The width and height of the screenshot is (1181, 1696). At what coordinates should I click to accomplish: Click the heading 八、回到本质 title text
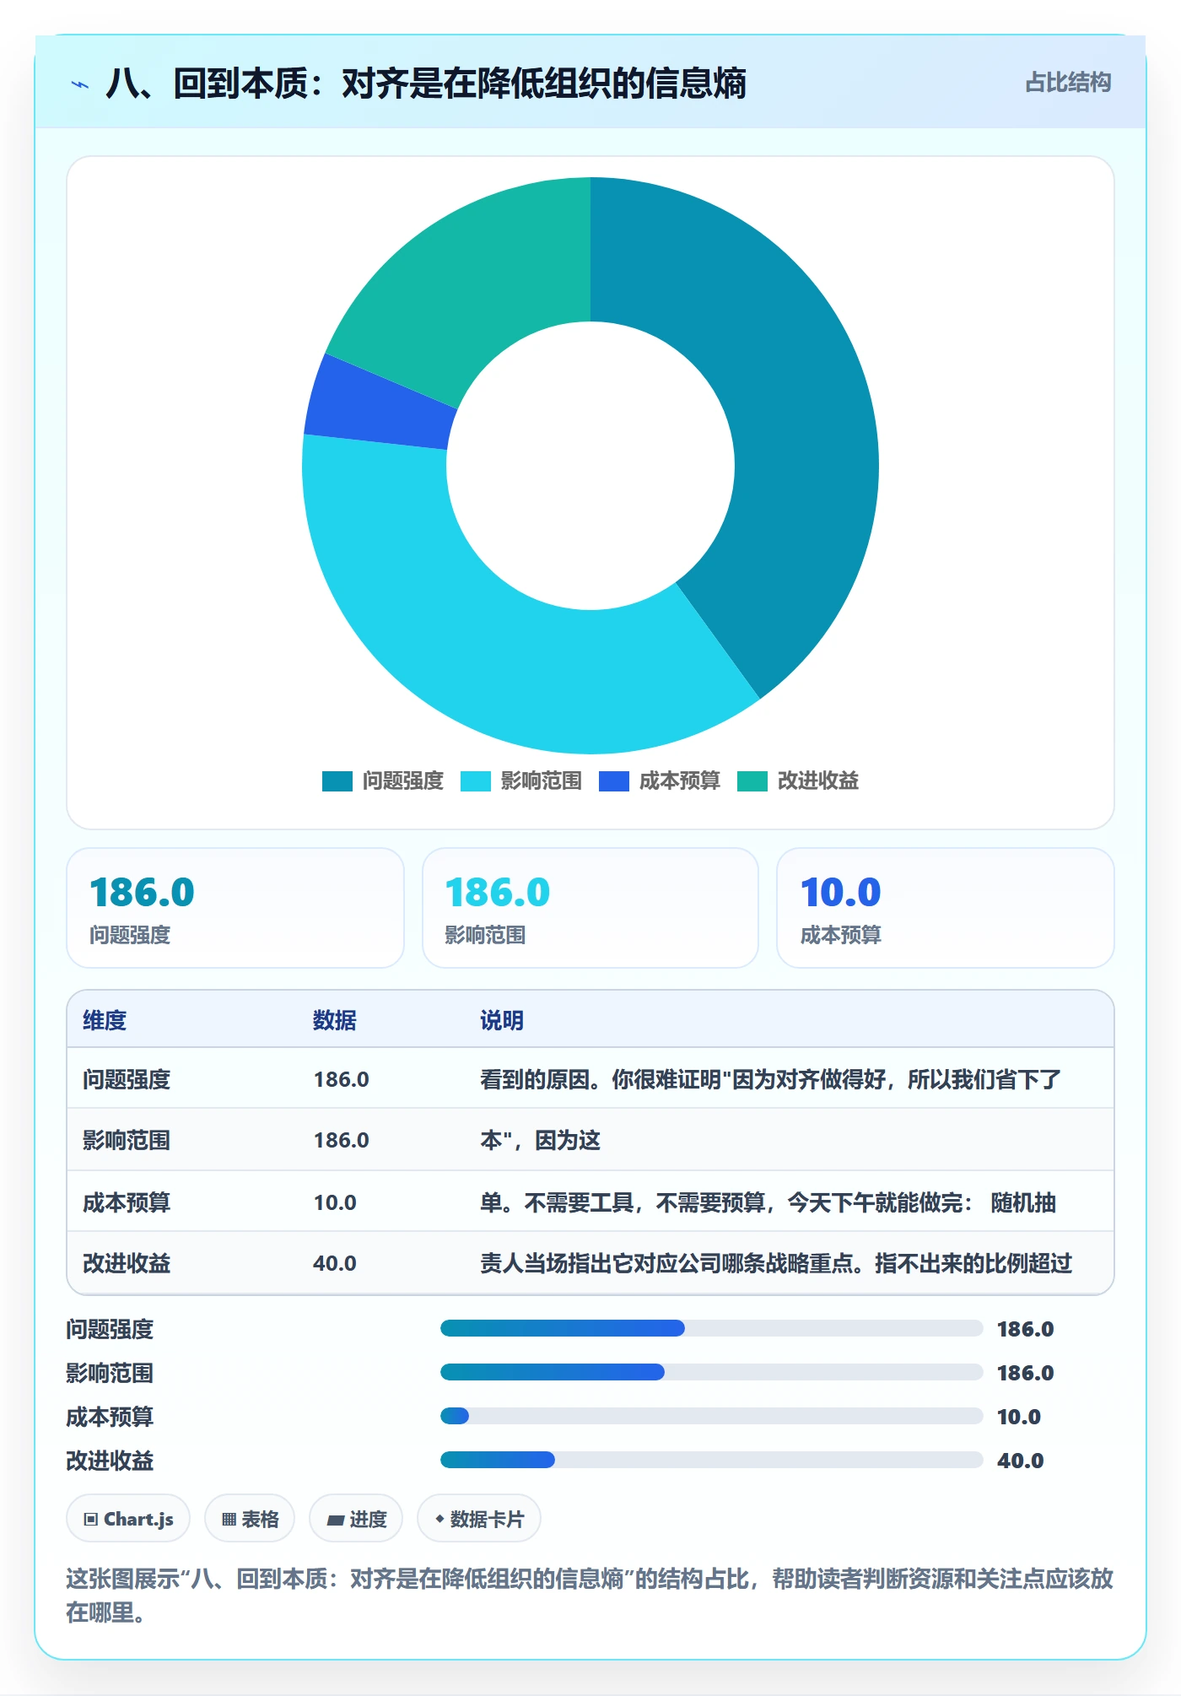[x=426, y=84]
